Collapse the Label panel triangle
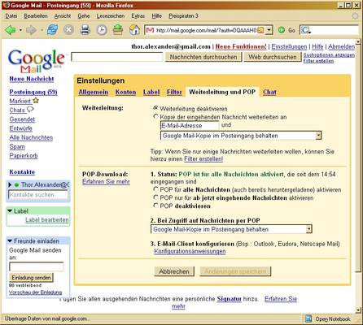 pos(10,210)
